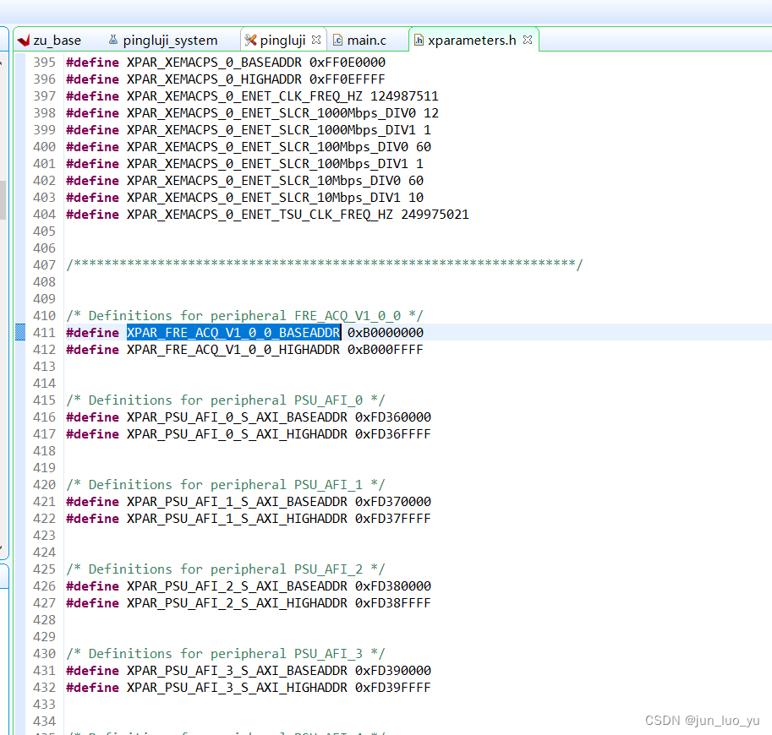Click the C file icon on main.c tab

pos(337,40)
